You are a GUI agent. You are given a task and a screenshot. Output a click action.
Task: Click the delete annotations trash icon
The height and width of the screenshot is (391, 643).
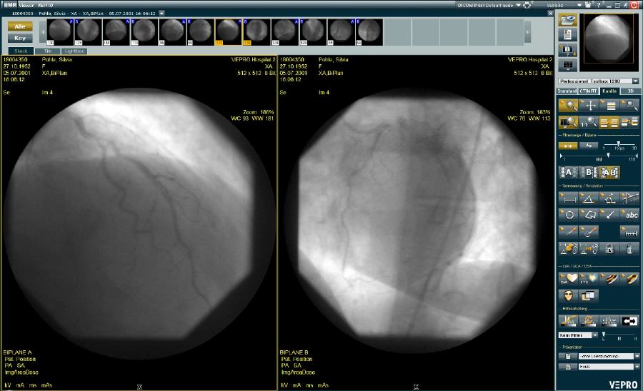(x=630, y=248)
